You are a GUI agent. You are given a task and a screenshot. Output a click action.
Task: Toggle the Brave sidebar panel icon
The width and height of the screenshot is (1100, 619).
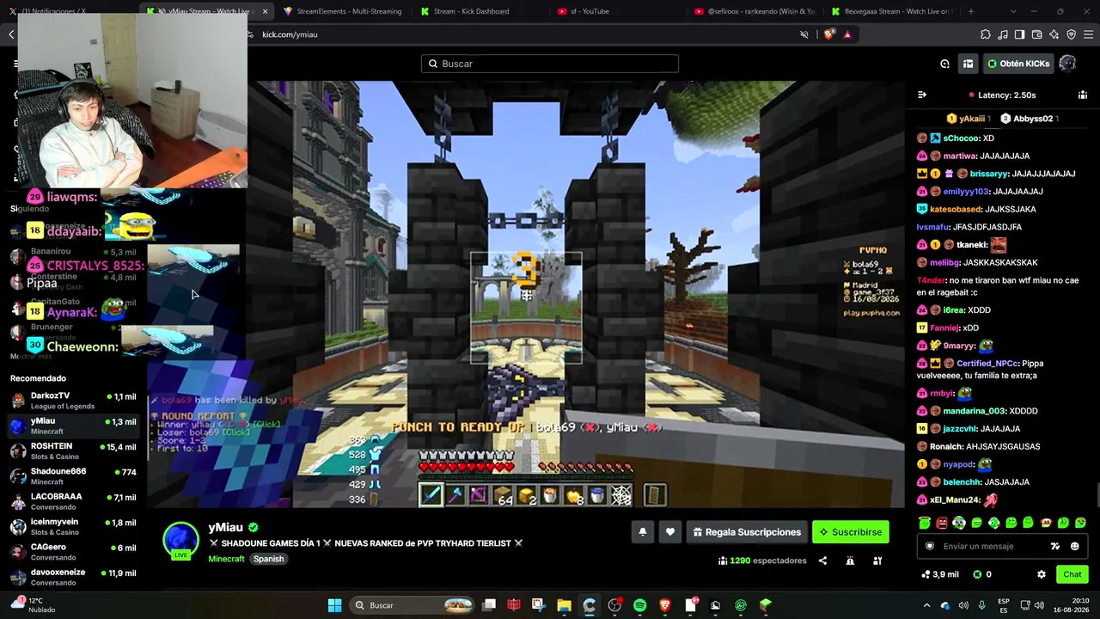1019,34
